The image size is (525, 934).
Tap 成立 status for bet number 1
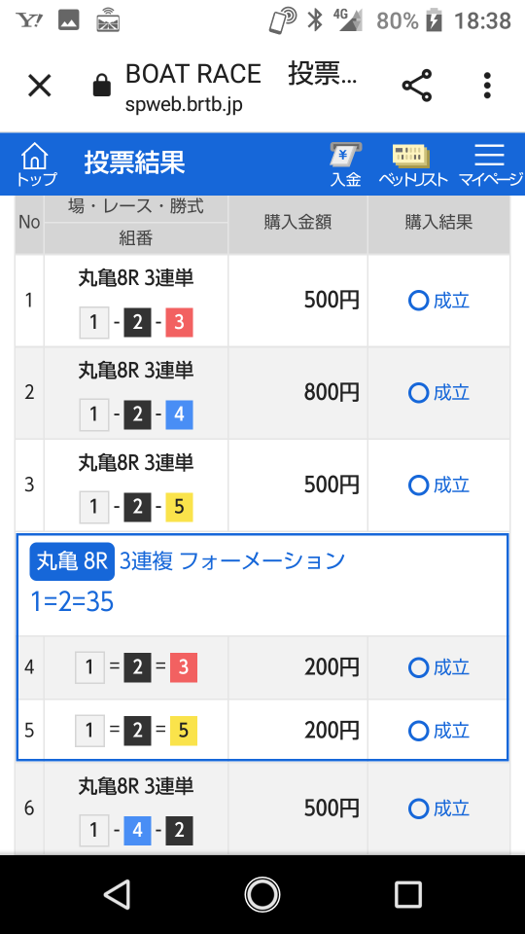[438, 301]
